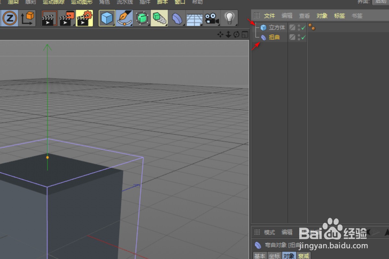Screen dimensions: 389x259
Task: Click orange deformer handle point in viewport
Action: click(x=47, y=157)
